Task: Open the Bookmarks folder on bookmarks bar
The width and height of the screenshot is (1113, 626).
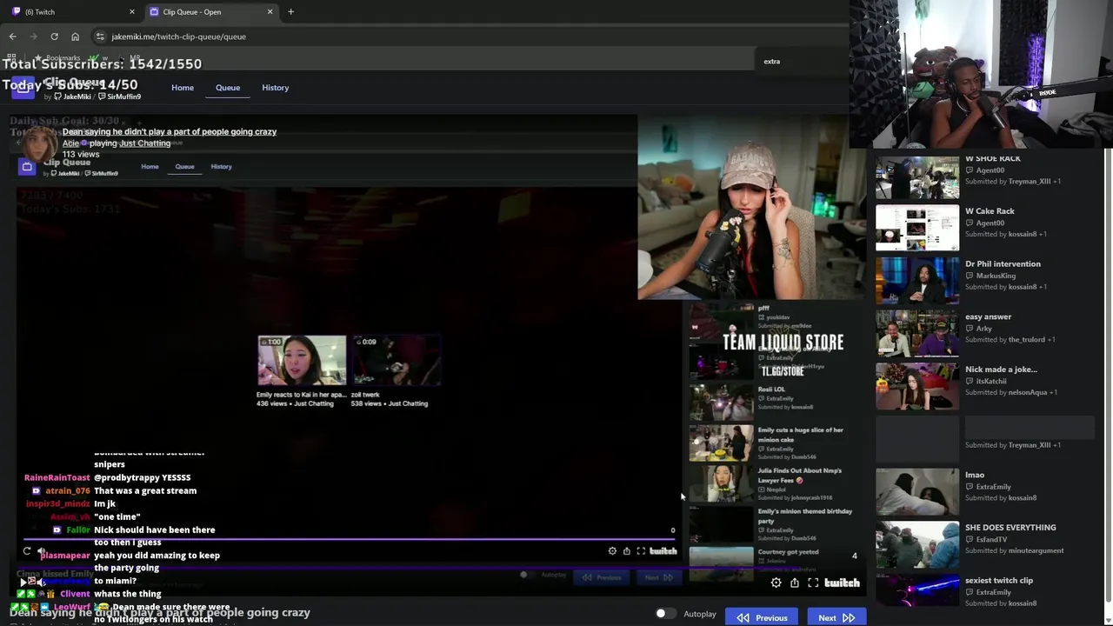Action: 57,57
